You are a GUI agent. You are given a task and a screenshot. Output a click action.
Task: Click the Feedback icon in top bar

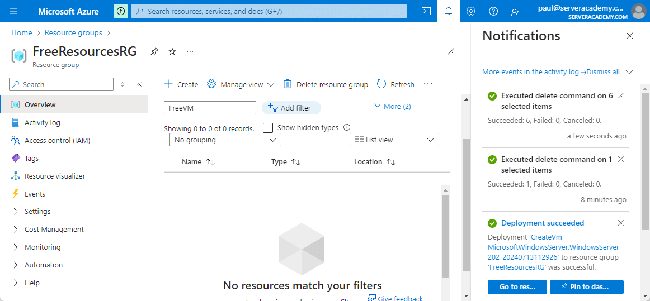(515, 11)
